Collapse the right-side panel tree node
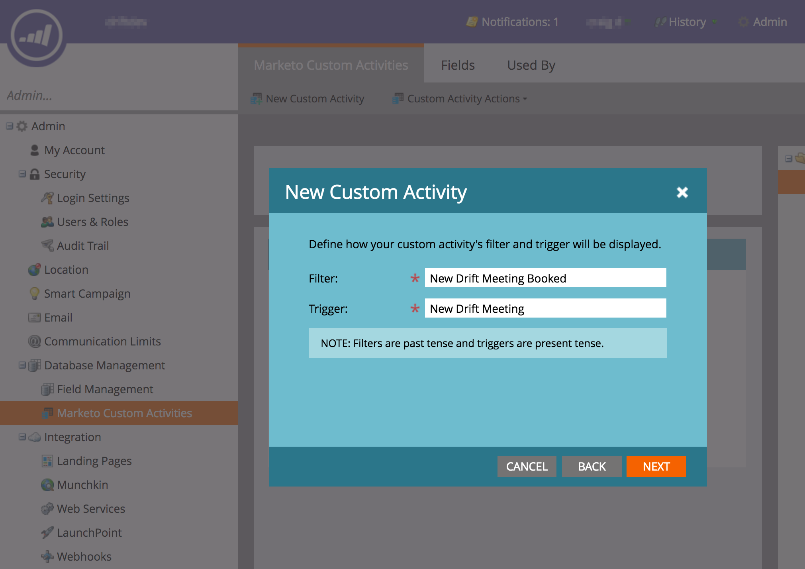Screen dimensions: 805x569 click(x=789, y=159)
